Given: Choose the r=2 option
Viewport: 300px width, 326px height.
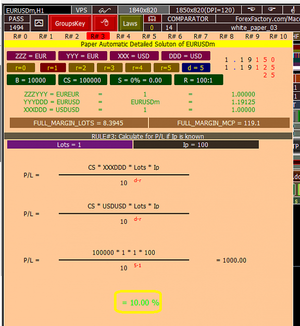Looking at the screenshot, I should click(x=81, y=68).
